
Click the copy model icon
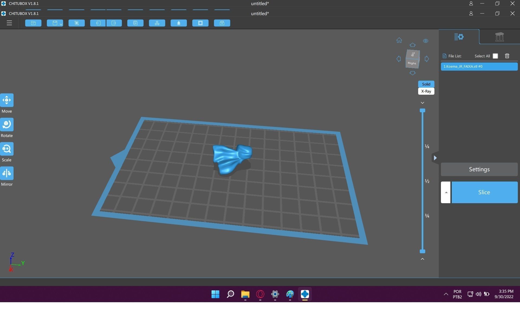(135, 23)
